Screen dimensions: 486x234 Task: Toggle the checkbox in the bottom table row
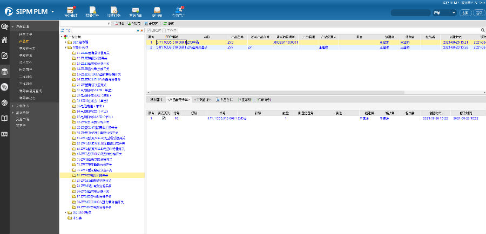tap(164, 118)
